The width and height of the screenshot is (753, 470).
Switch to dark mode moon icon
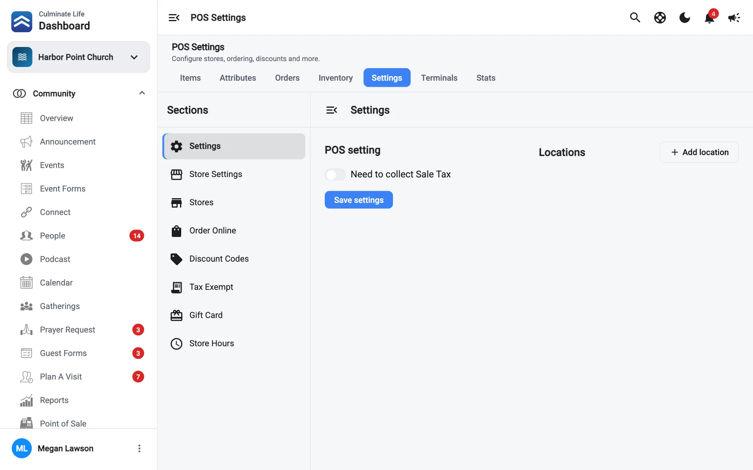click(x=685, y=18)
